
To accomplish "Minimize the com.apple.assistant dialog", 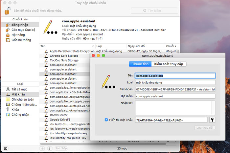I will [x=98, y=56].
